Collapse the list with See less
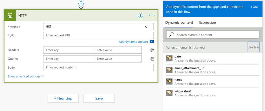Screen dimensions: 265x111 (x=253, y=47)
